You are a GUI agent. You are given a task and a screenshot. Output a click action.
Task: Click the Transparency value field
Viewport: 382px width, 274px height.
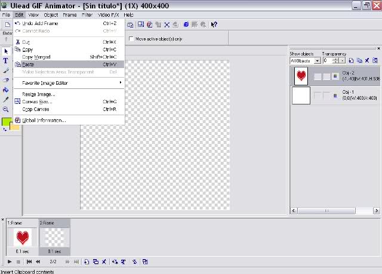pyautogui.click(x=328, y=61)
